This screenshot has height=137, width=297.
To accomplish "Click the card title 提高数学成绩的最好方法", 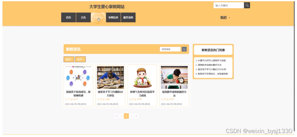I will pos(174,94).
